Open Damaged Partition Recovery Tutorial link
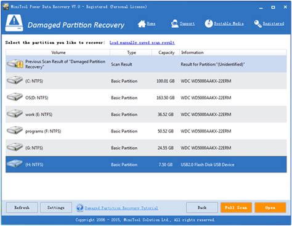The width and height of the screenshot is (292, 226). pos(121,208)
